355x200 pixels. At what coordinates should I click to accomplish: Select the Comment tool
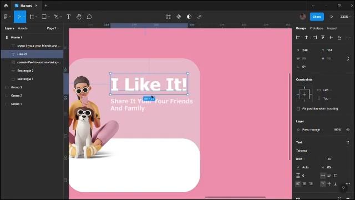click(89, 17)
